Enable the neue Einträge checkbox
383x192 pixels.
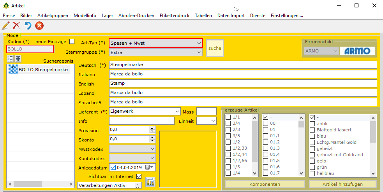pyautogui.click(x=72, y=42)
